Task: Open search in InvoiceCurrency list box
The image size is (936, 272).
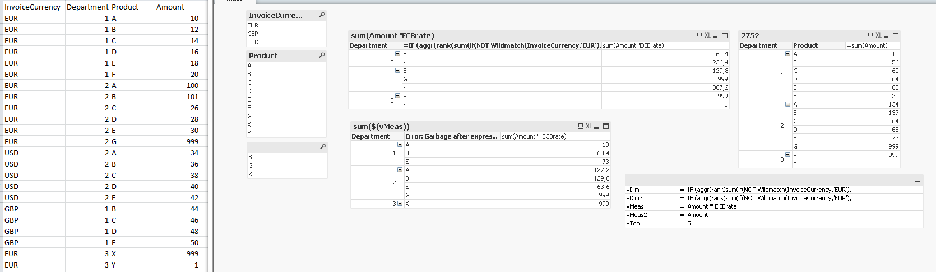Action: 322,15
